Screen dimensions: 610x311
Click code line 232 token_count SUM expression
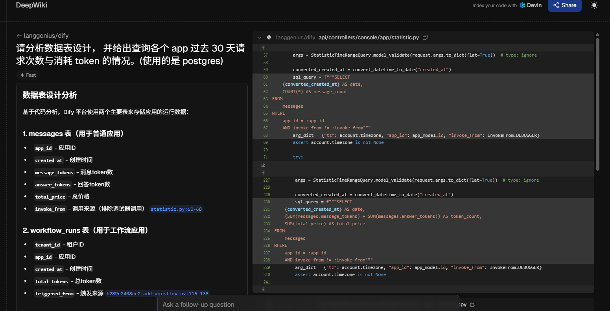click(x=383, y=216)
